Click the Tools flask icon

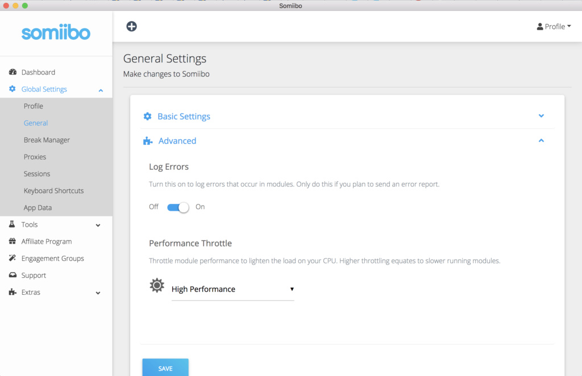pos(12,224)
